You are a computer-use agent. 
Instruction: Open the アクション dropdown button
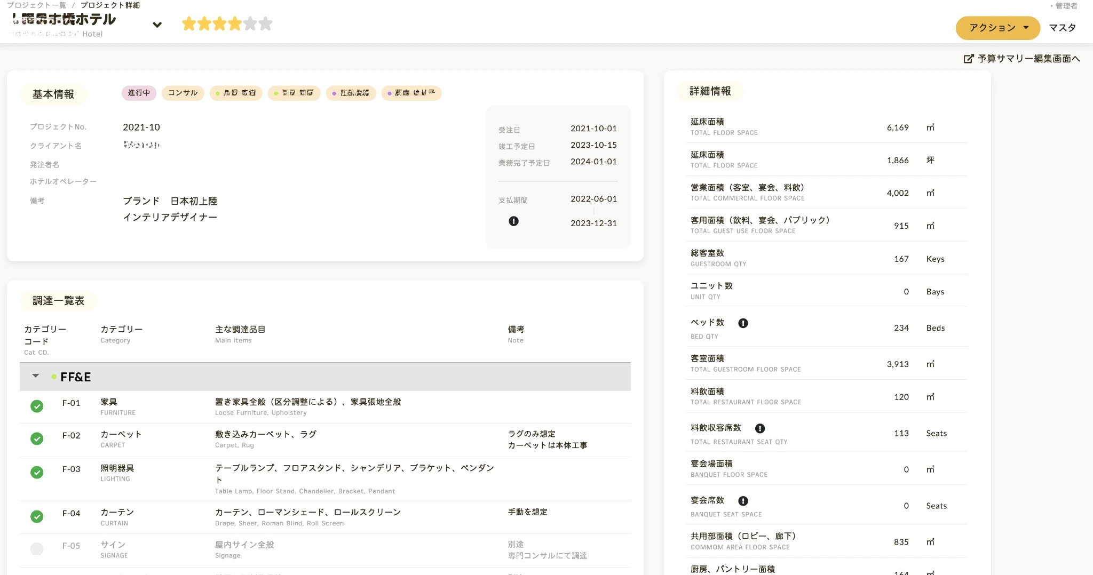[997, 28]
